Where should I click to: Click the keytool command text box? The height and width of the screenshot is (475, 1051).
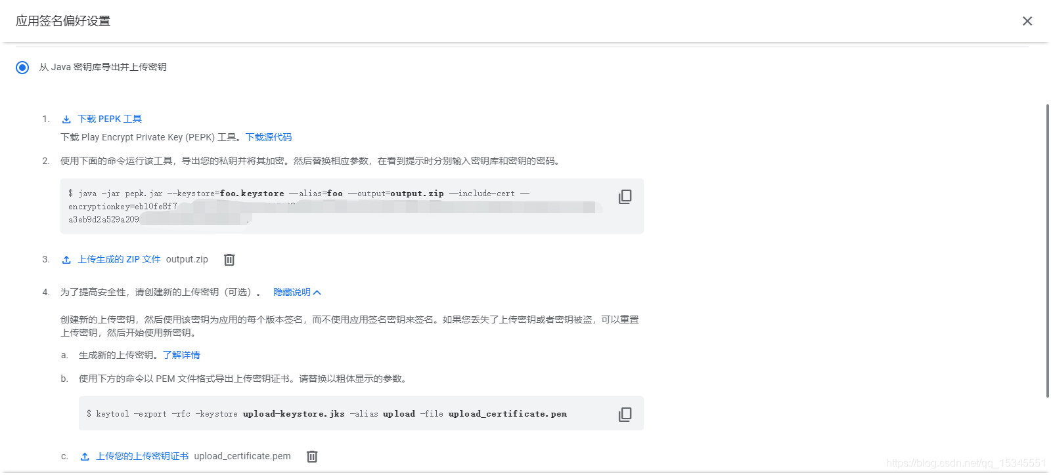361,413
